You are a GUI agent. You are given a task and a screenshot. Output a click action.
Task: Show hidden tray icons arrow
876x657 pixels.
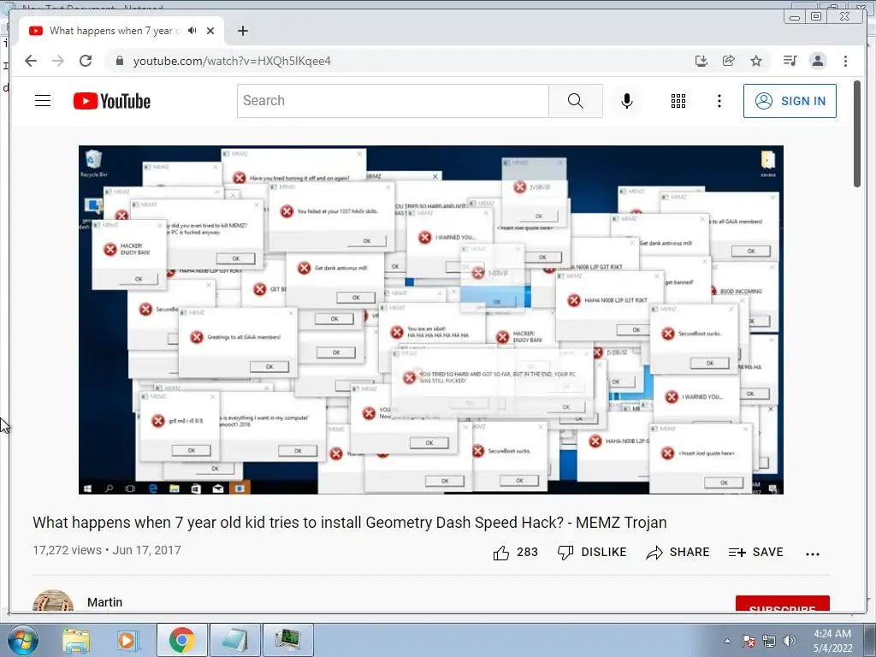[727, 641]
